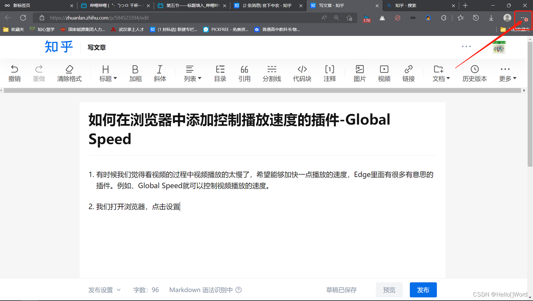Click the read aloud icon in address bar
This screenshot has height=301, width=533.
[324, 18]
